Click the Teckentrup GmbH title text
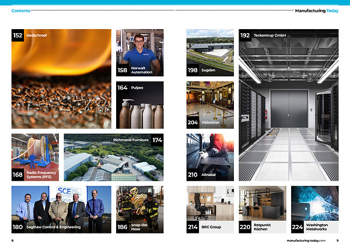The height and width of the screenshot is (247, 350). pyautogui.click(x=270, y=36)
